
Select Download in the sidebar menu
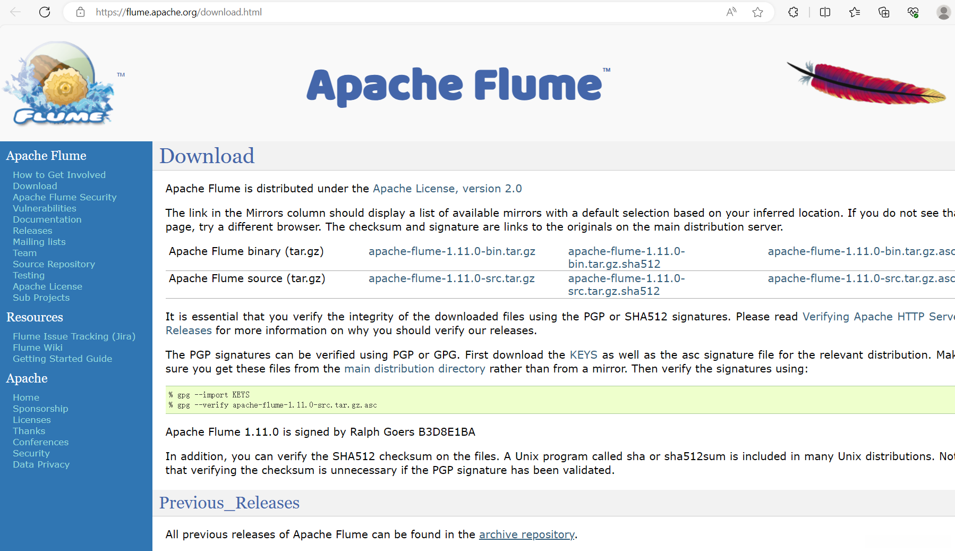click(x=35, y=186)
